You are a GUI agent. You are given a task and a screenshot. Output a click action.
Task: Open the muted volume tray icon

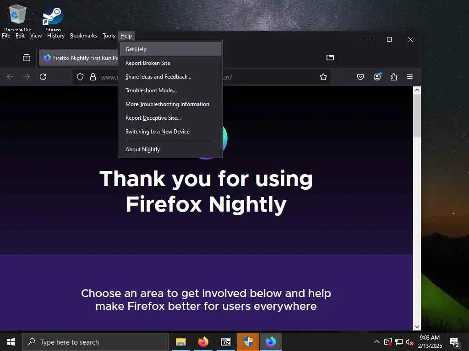tap(409, 342)
